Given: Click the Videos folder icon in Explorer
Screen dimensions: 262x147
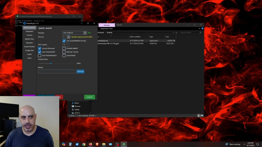Looking at the screenshot, I should pos(73,110).
